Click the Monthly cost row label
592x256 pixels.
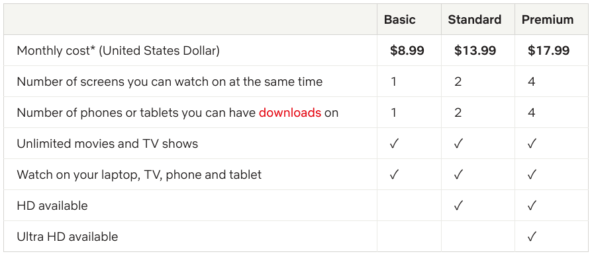[x=118, y=51]
